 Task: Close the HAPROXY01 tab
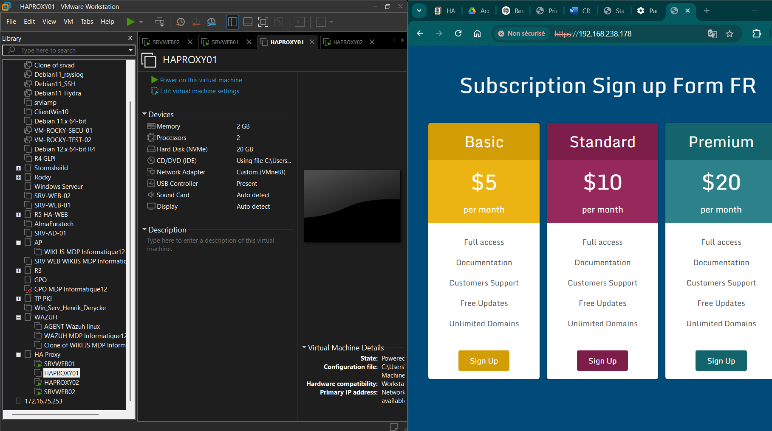[x=312, y=42]
